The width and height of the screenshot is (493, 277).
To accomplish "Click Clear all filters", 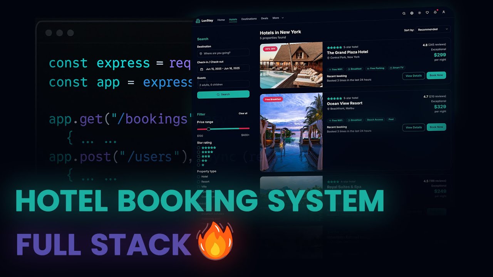I will (x=243, y=113).
